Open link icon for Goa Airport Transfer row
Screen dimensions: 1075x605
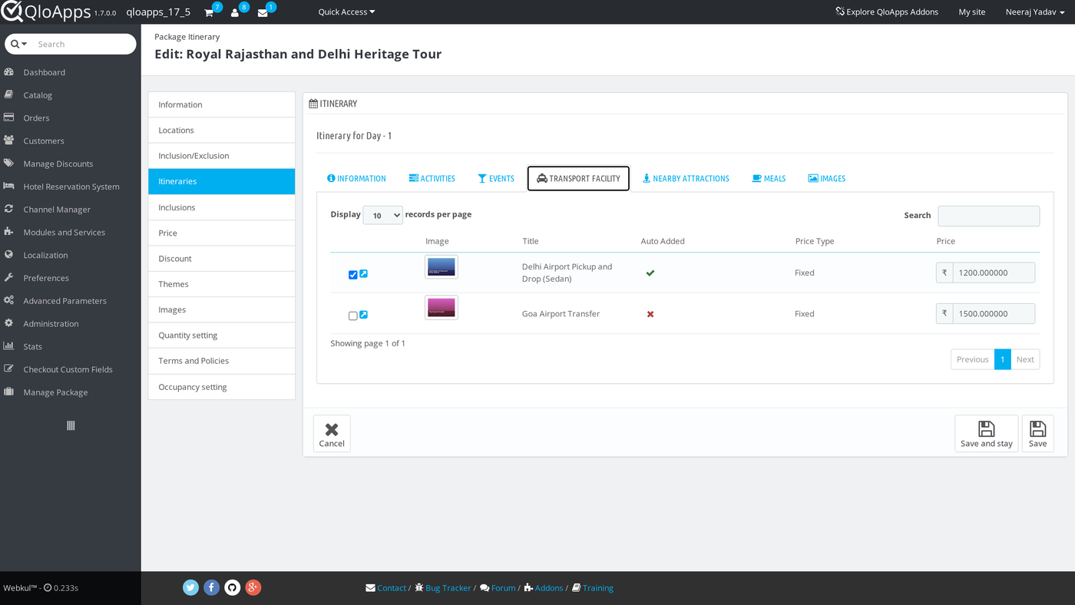click(364, 314)
